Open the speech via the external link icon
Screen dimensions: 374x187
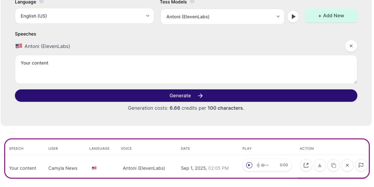pyautogui.click(x=306, y=165)
